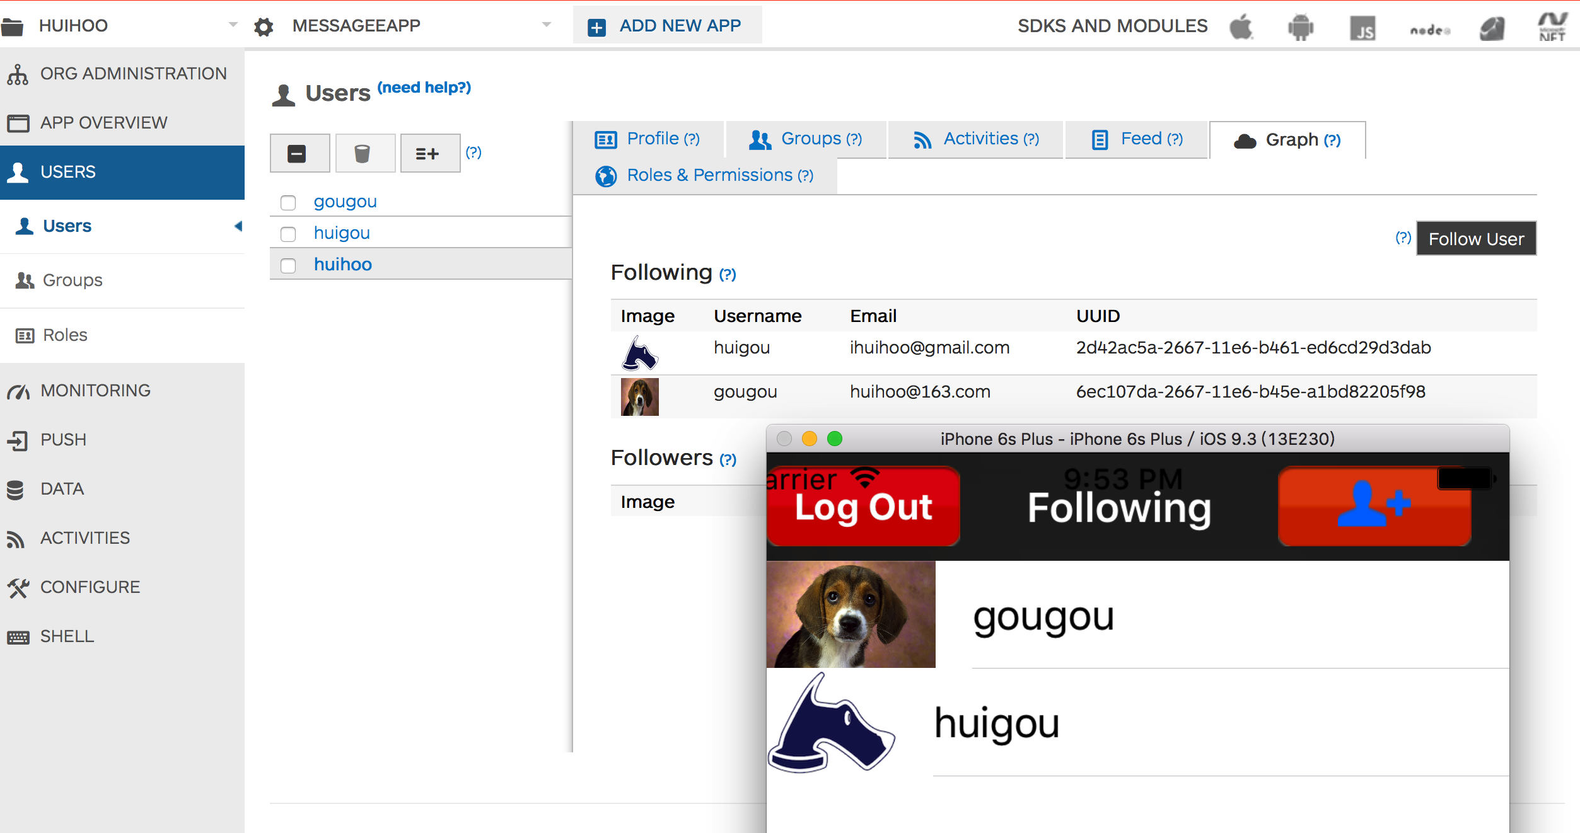Click the JavaScript SDK icon
This screenshot has width=1580, height=833.
(x=1362, y=28)
